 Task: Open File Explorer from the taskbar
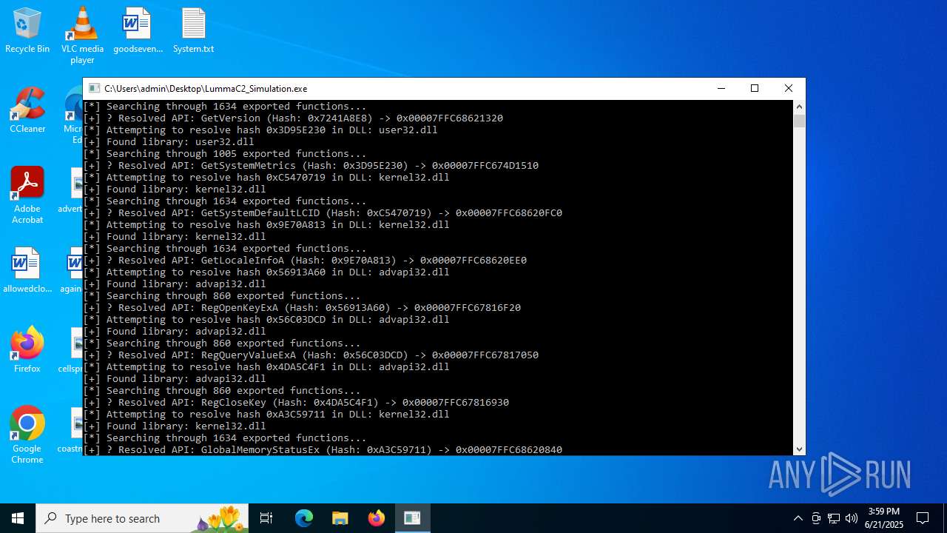[x=340, y=518]
